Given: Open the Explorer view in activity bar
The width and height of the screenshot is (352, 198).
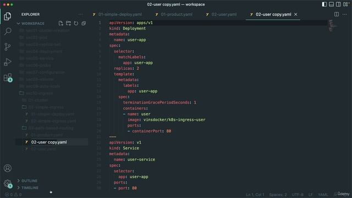Looking at the screenshot, I should 7,16.
